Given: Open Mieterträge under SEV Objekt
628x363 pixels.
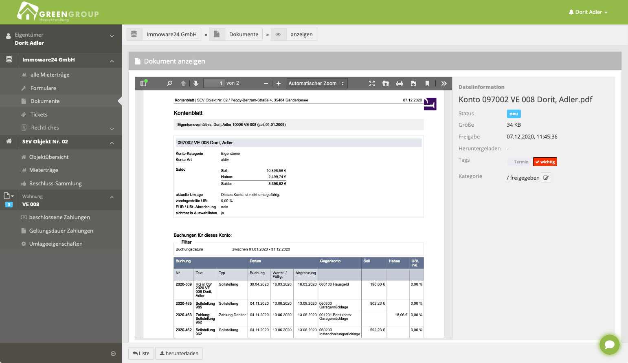Looking at the screenshot, I should (44, 170).
